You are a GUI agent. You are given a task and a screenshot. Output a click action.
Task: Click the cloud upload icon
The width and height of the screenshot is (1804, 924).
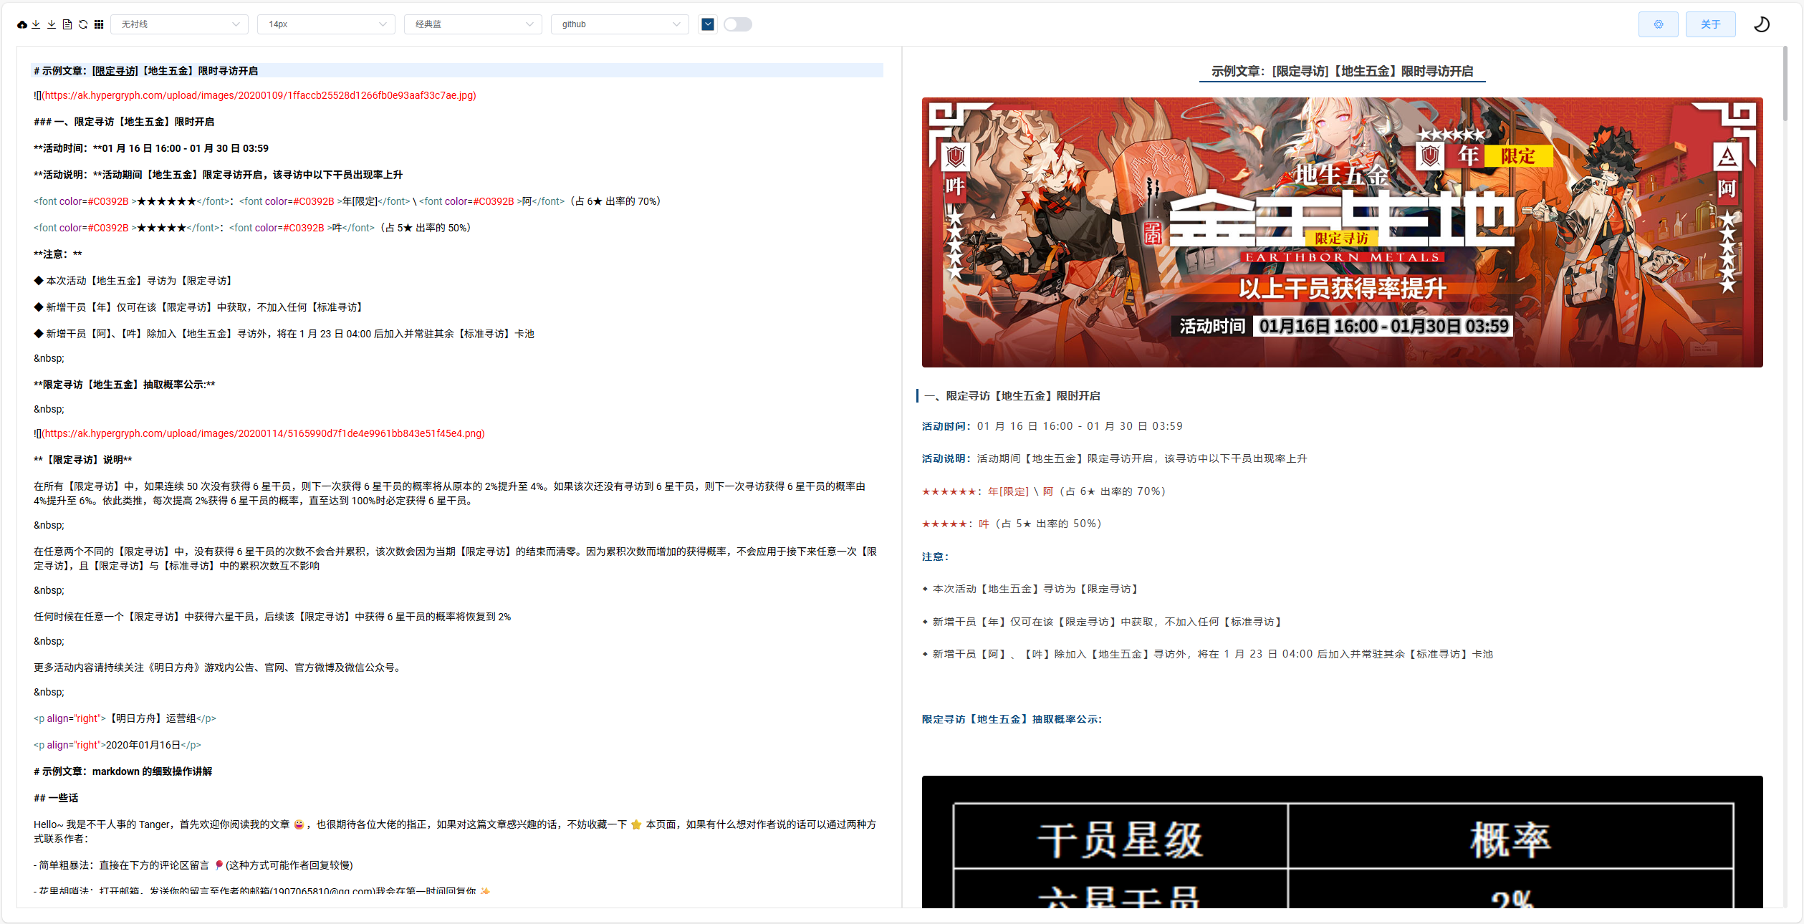click(22, 24)
